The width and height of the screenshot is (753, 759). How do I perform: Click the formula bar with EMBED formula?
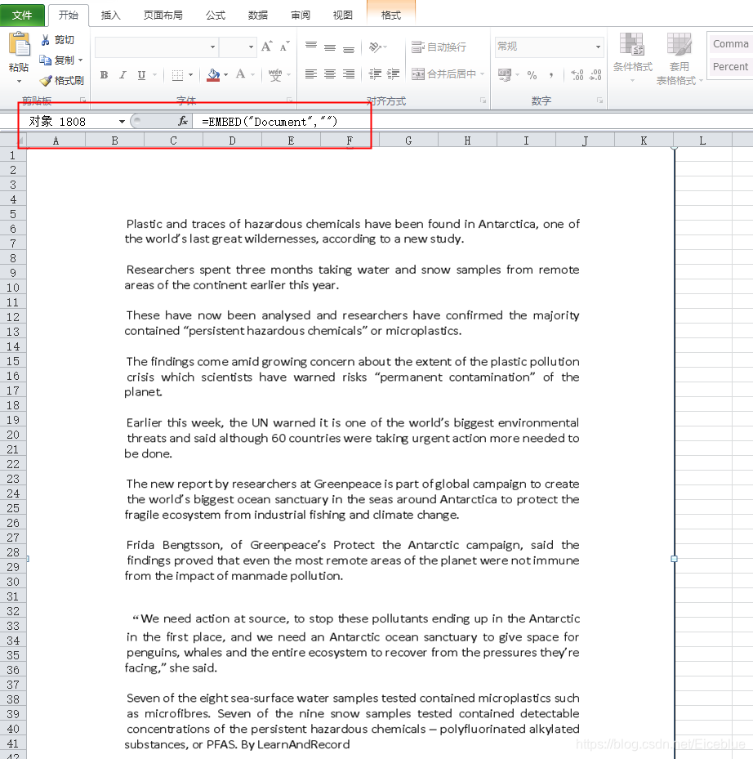click(472, 122)
